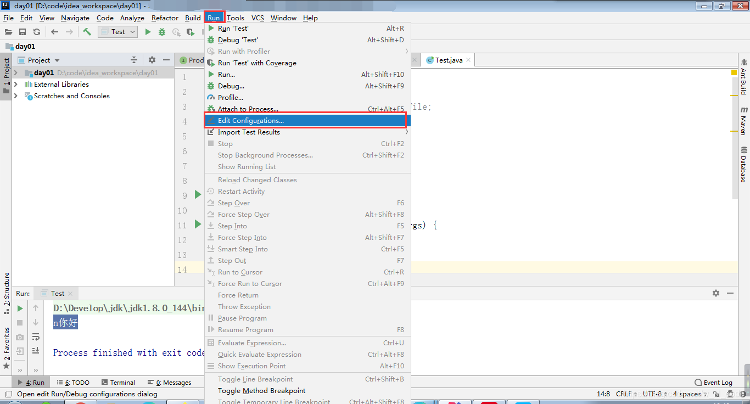
Task: Click the Down stack trace arrow icon
Action: 36,323
